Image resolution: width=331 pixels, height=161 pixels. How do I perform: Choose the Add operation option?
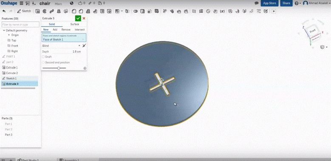click(x=55, y=30)
